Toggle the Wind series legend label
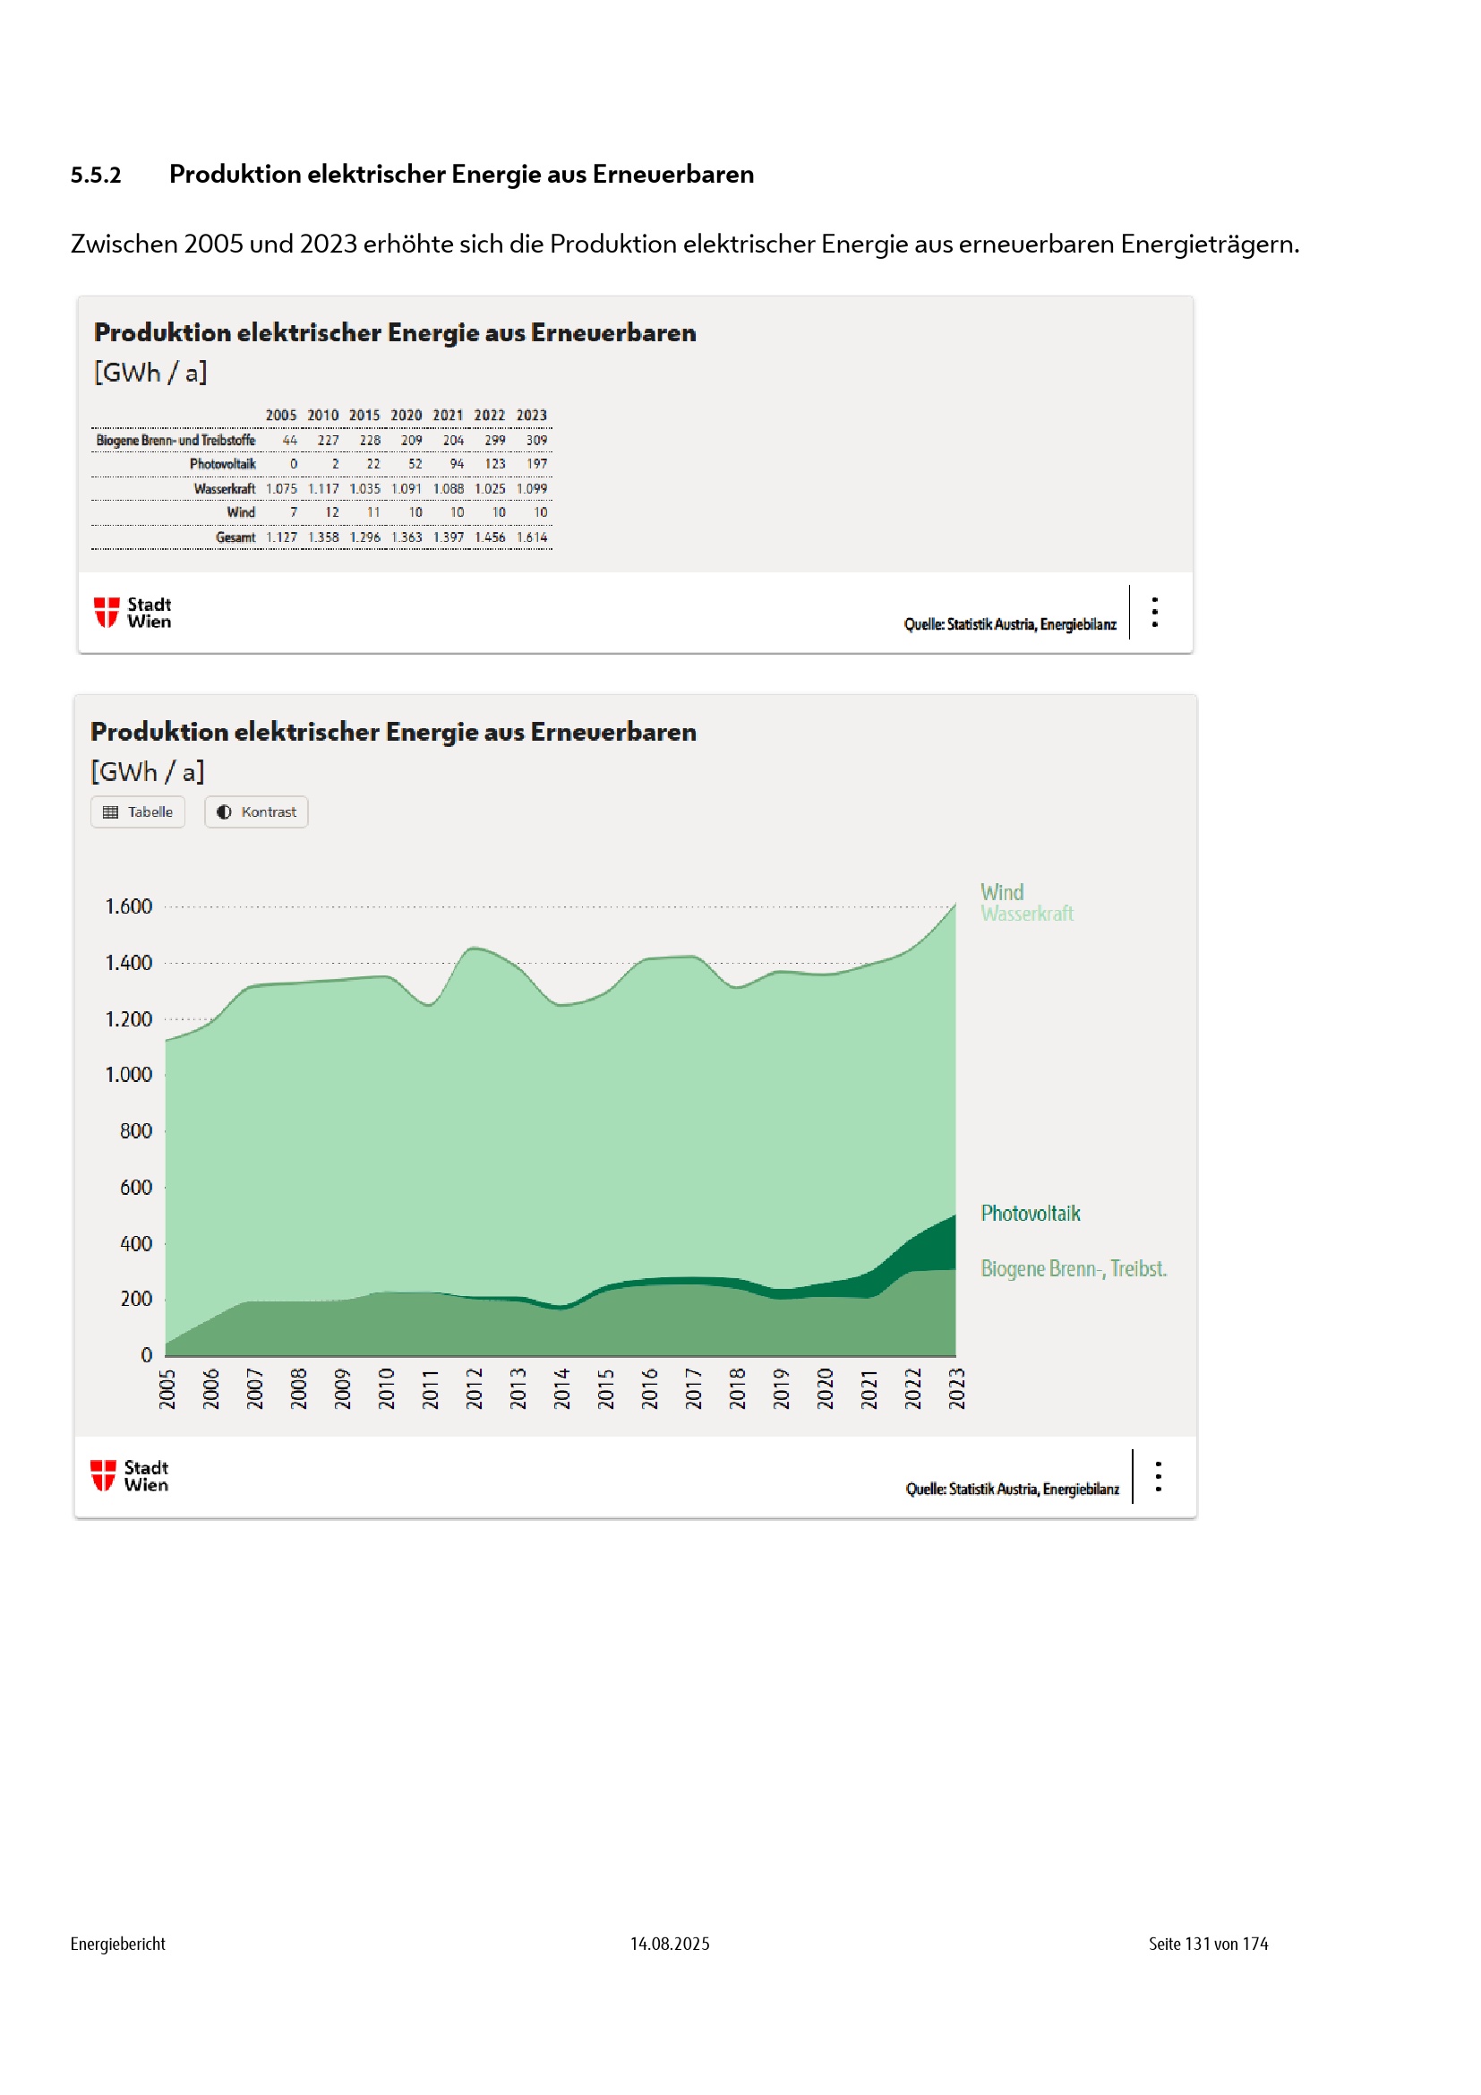This screenshot has width=1481, height=2095. tap(1001, 891)
